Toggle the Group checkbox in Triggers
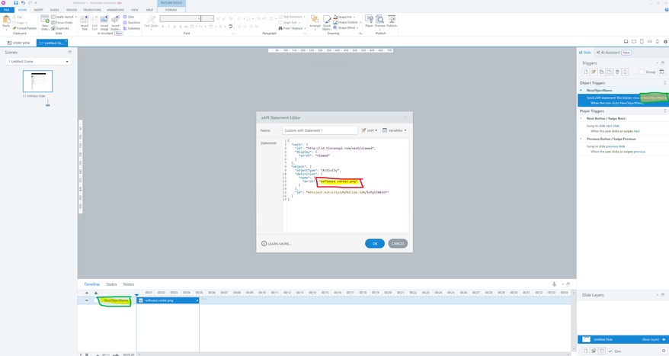This screenshot has height=356, width=669. 642,72
